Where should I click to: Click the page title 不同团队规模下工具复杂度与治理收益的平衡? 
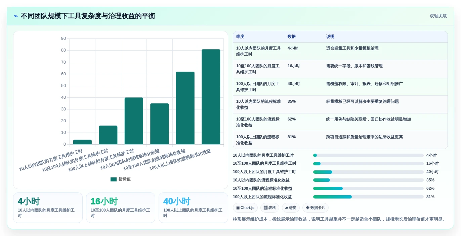pyautogui.click(x=88, y=16)
